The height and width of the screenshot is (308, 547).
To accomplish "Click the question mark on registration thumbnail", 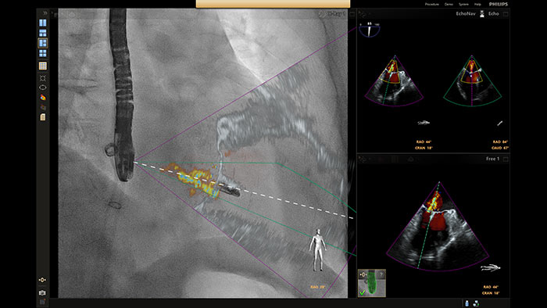I will click(x=381, y=275).
